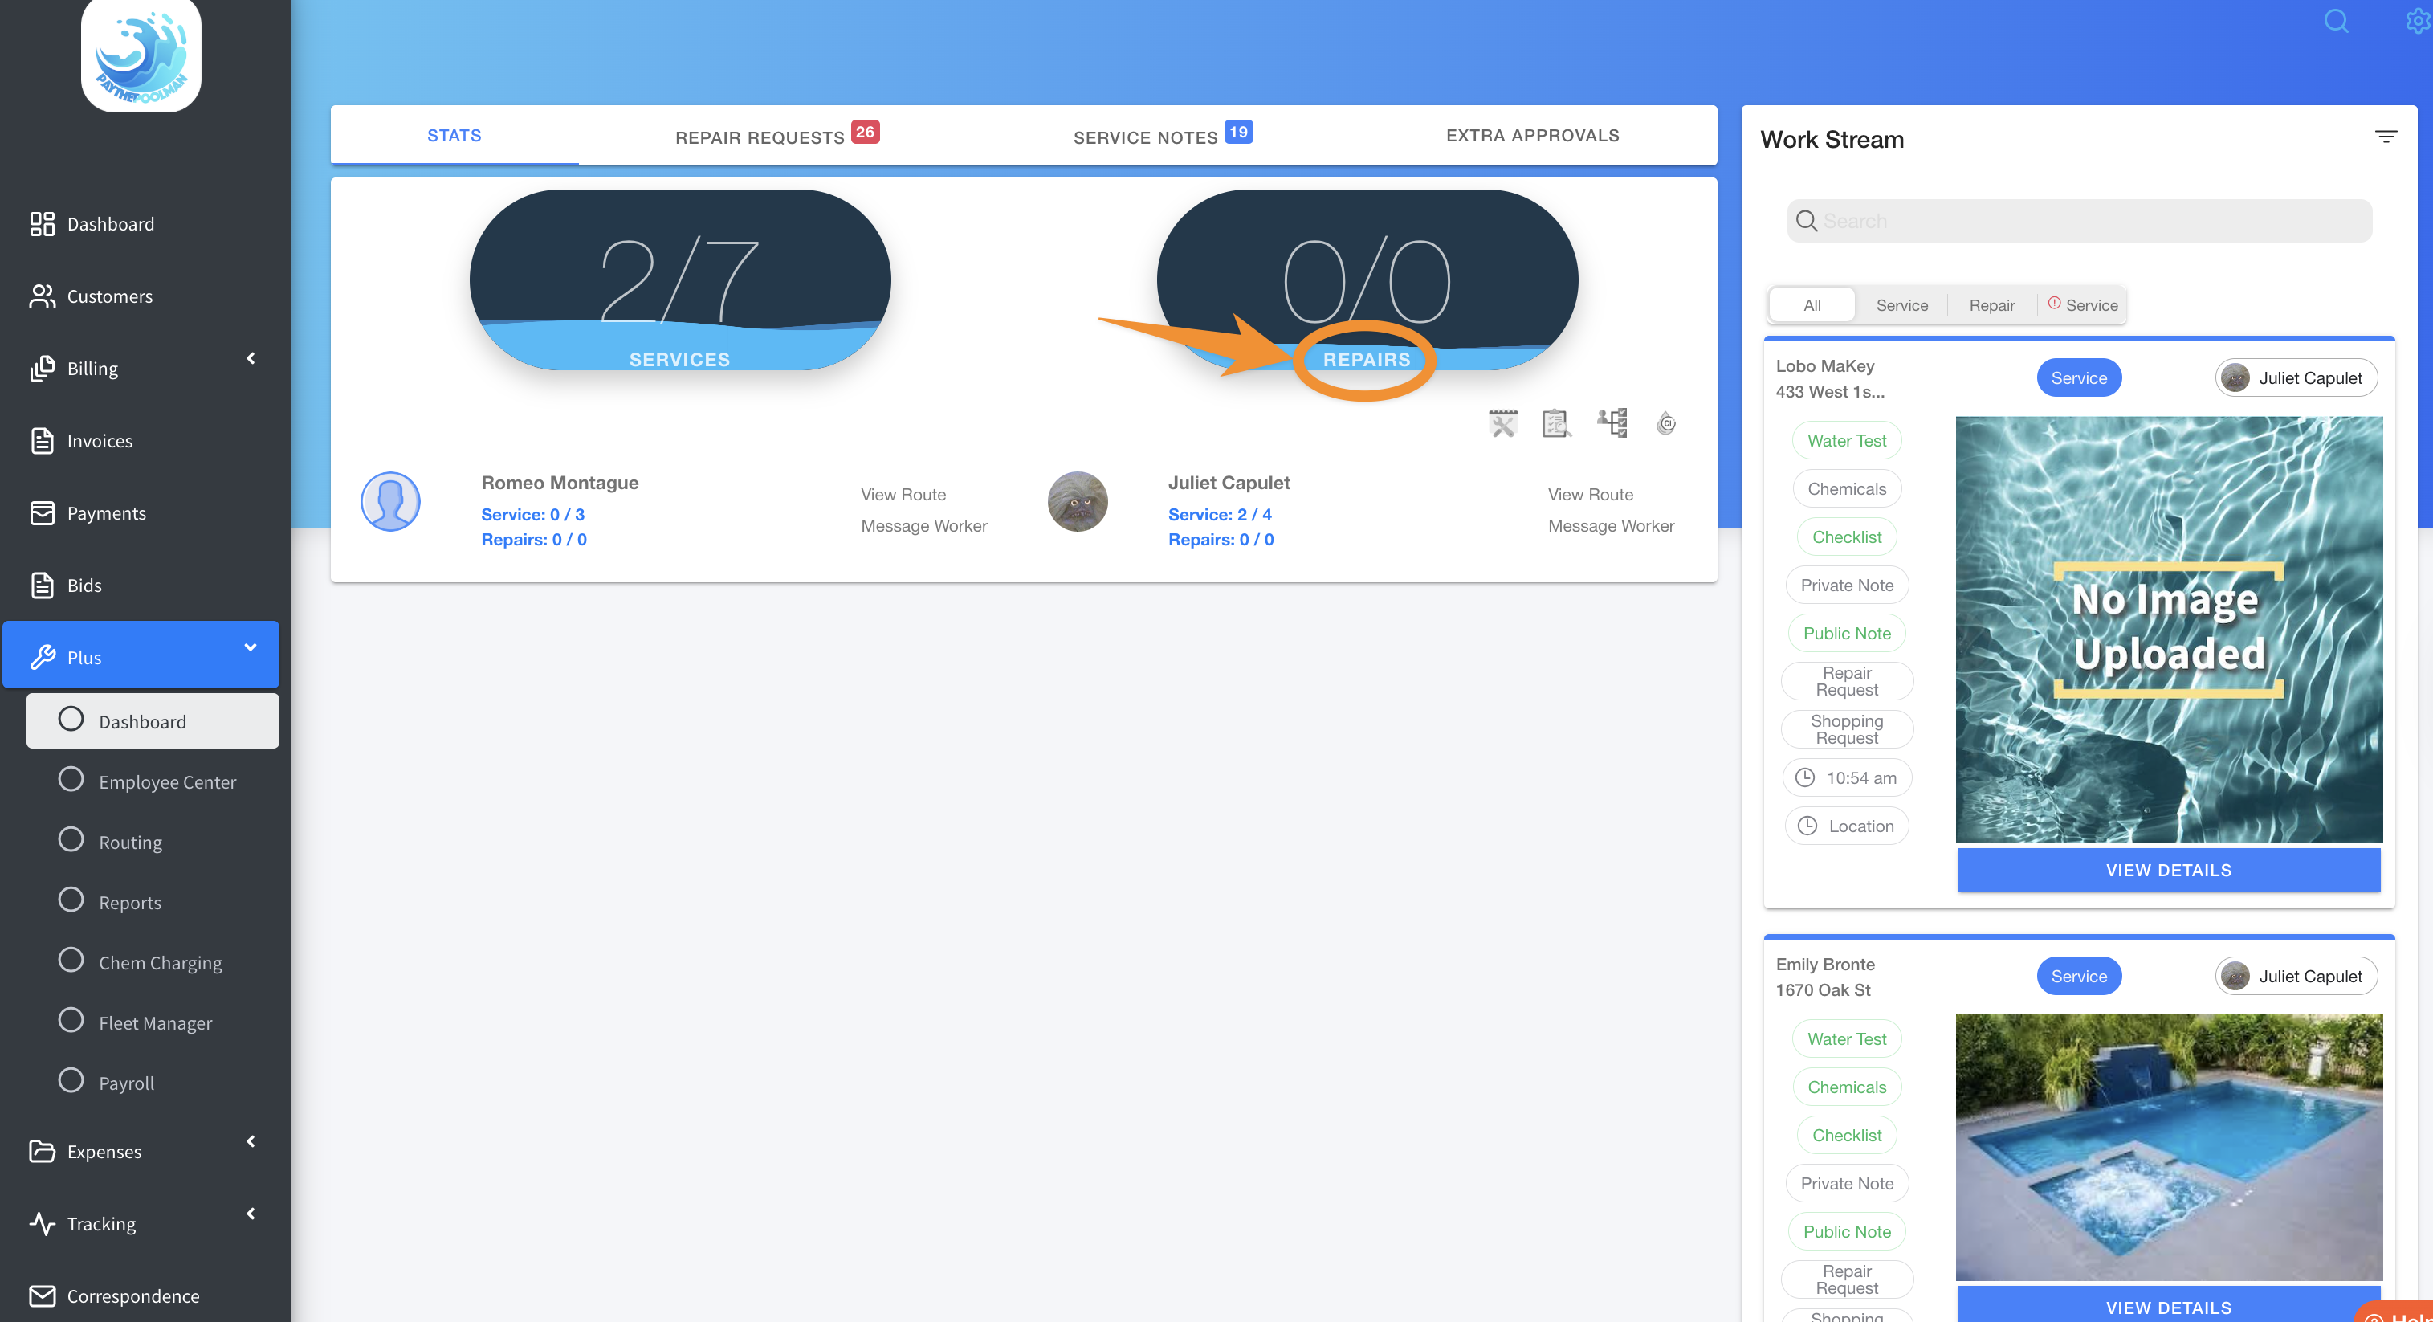The height and width of the screenshot is (1322, 2433).
Task: Expand the Billing sidebar menu
Action: pyautogui.click(x=251, y=358)
